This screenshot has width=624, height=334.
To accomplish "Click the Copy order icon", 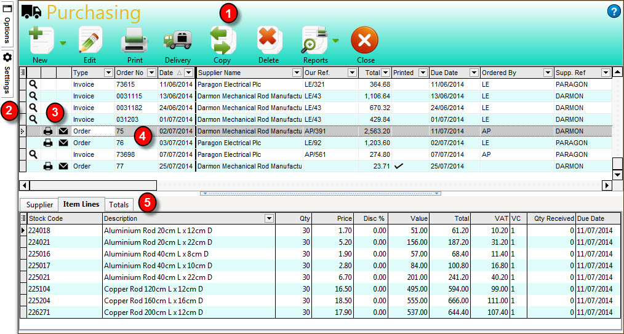I will 222,41.
